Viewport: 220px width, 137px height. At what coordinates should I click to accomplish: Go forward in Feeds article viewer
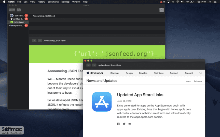[40, 41]
